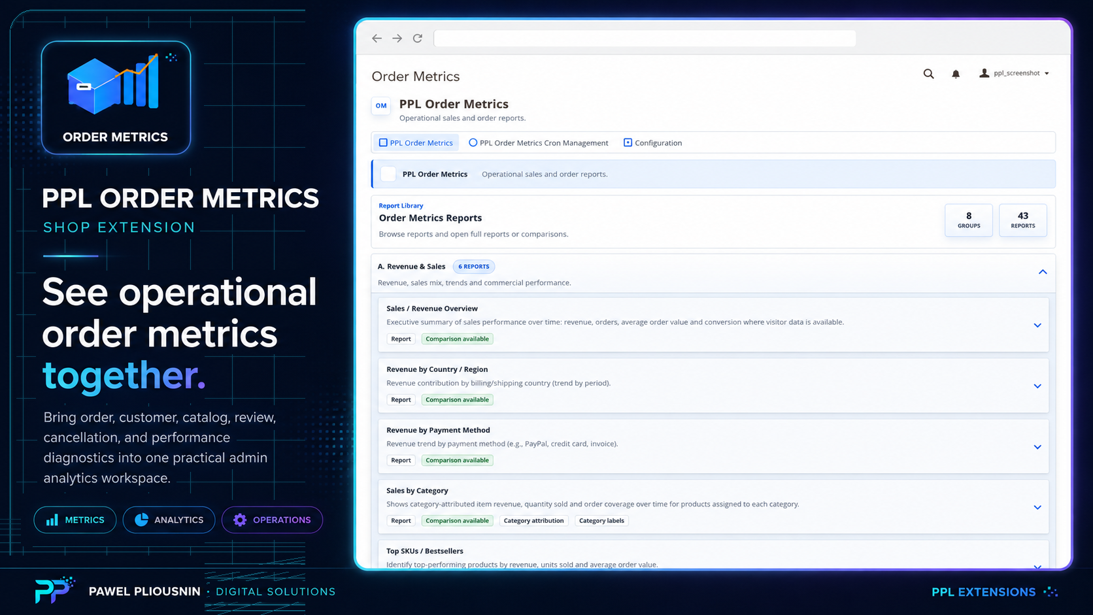Click the Report Library link
Image resolution: width=1093 pixels, height=615 pixels.
pyautogui.click(x=401, y=205)
